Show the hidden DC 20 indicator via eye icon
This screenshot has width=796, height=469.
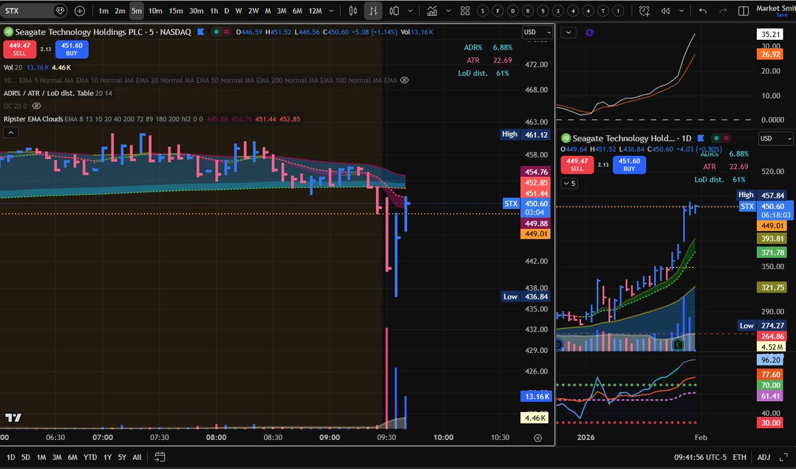36,105
